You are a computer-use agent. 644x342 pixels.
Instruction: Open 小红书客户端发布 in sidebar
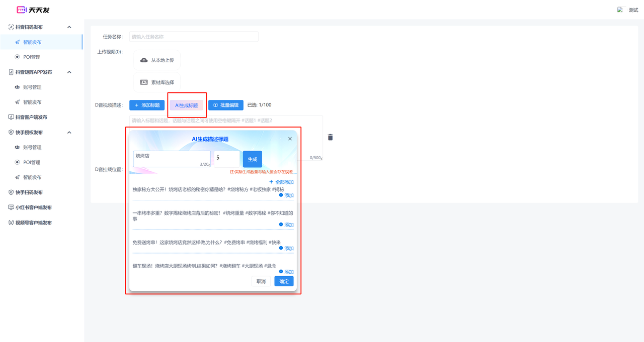pyautogui.click(x=33, y=207)
